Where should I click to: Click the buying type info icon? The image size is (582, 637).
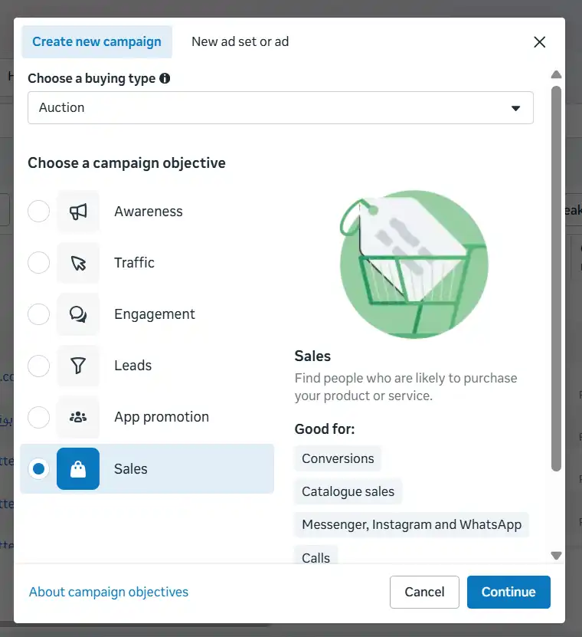tap(165, 78)
